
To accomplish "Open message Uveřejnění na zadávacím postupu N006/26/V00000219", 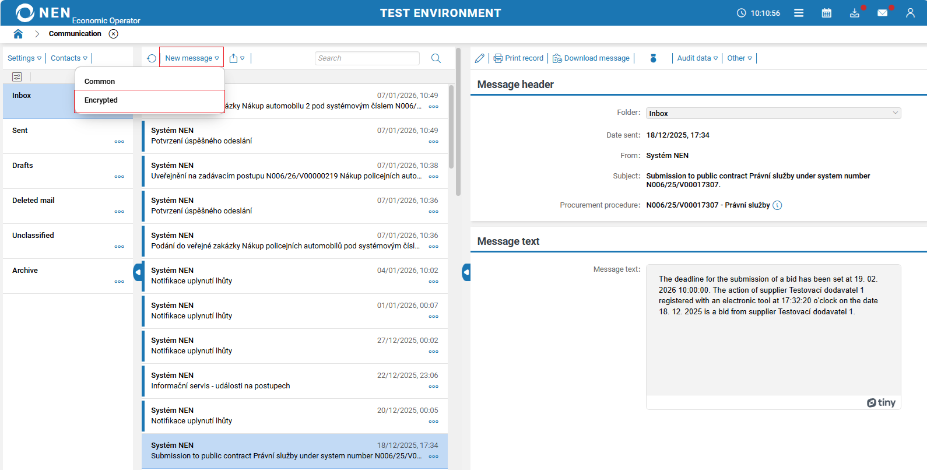I will coord(294,171).
